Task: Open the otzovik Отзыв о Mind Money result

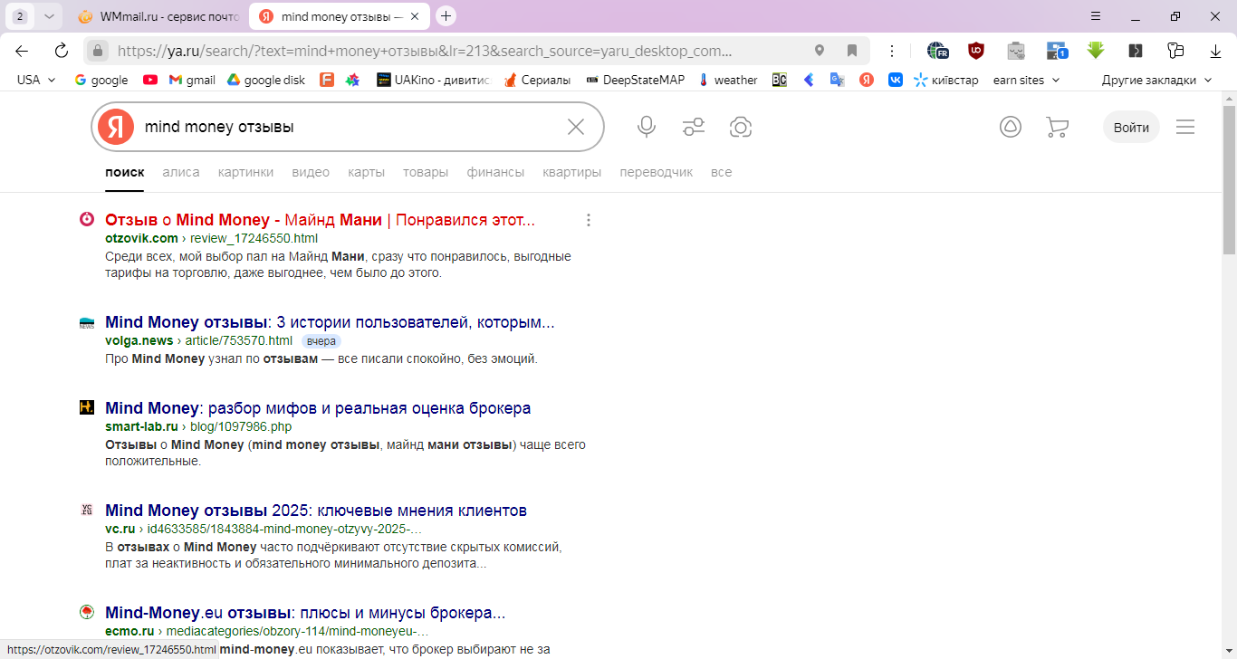Action: (320, 220)
